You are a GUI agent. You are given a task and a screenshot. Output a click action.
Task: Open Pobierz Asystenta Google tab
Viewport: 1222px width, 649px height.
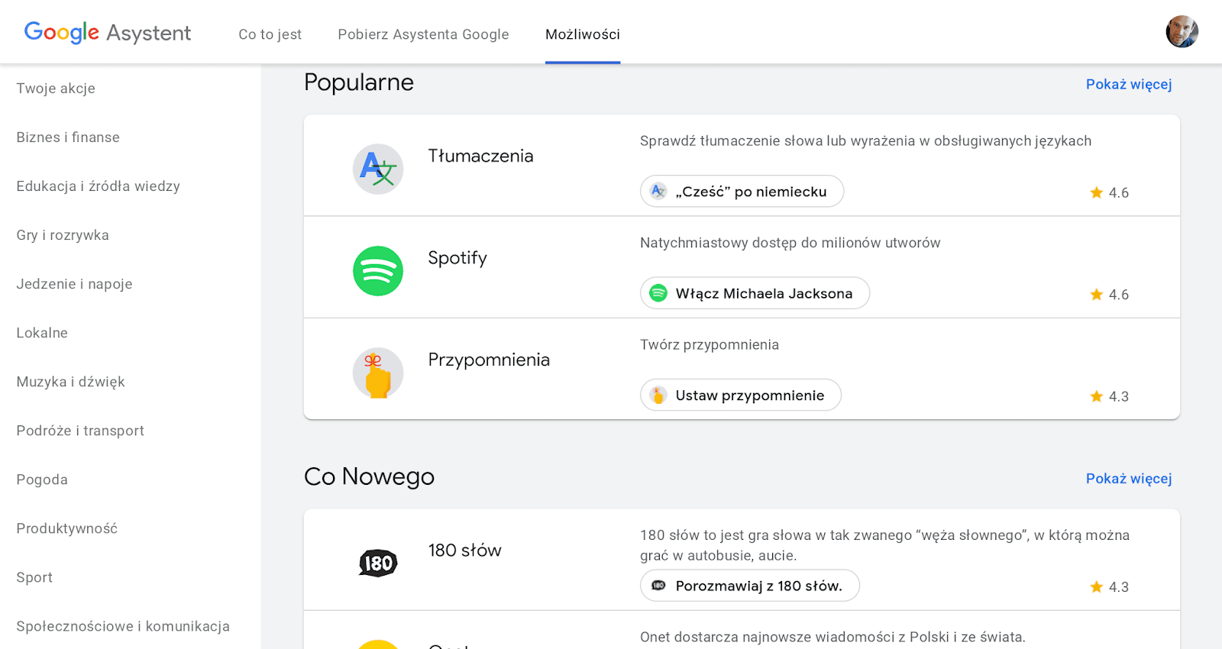click(x=423, y=34)
